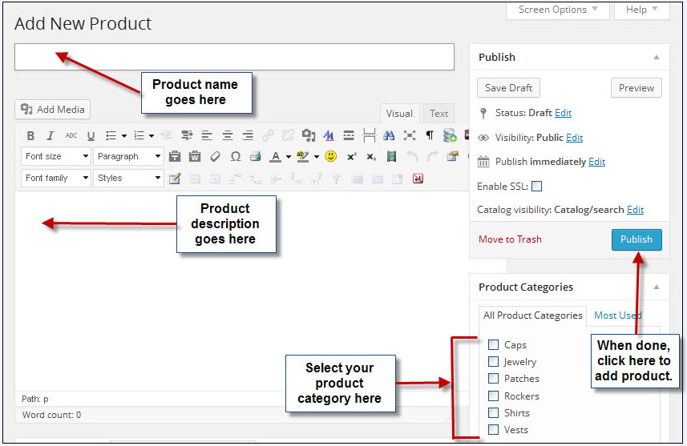Insert embedded media with the film icon

(392, 156)
